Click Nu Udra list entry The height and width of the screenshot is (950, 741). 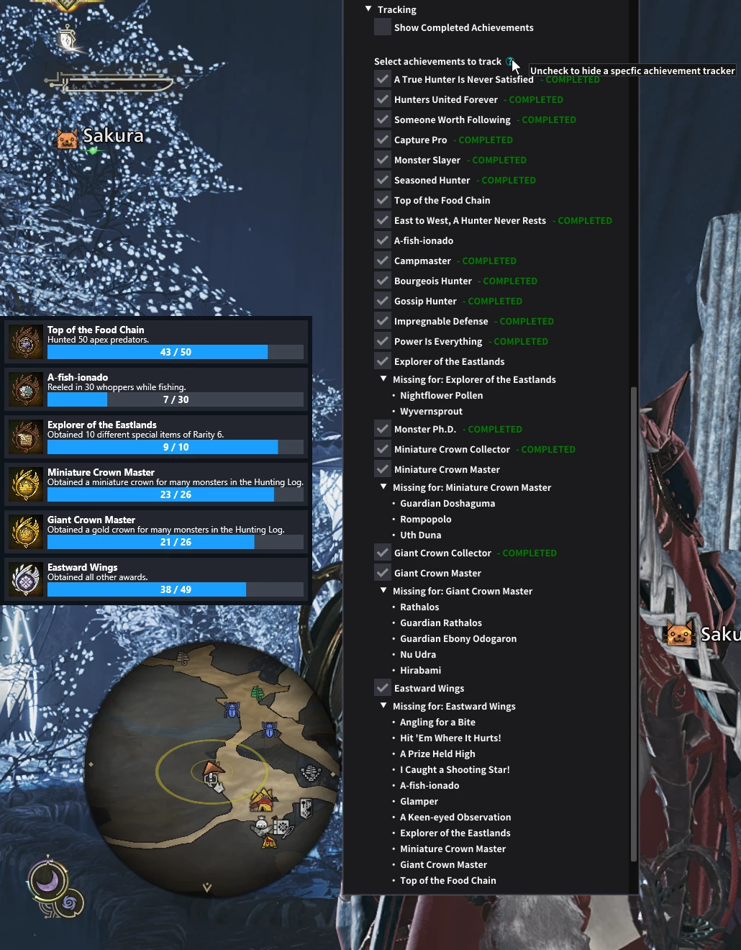click(418, 654)
